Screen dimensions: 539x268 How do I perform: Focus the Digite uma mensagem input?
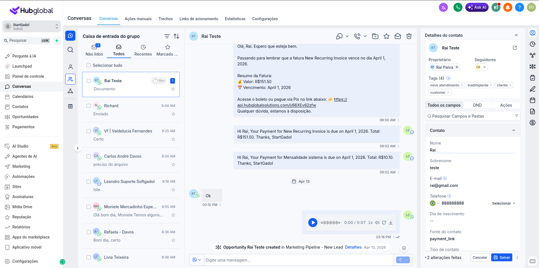[x=299, y=260]
